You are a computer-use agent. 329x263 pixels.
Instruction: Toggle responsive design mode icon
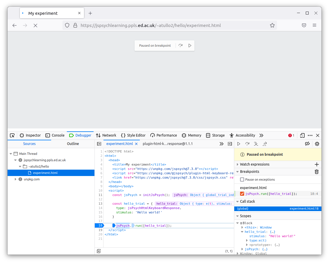pyautogui.click(x=302, y=135)
